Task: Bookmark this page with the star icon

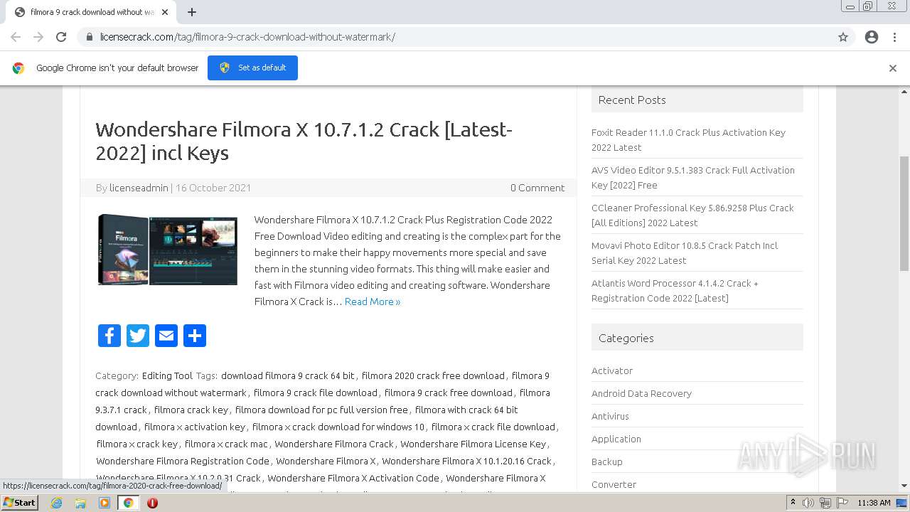Action: click(843, 37)
